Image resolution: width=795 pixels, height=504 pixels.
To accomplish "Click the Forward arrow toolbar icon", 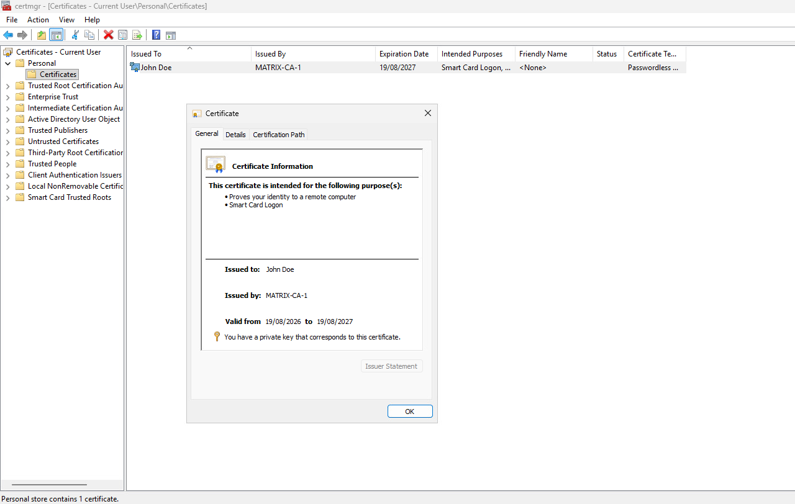I will 22,35.
